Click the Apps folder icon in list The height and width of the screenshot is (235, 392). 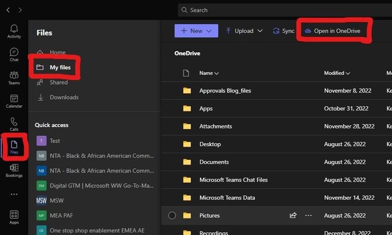tap(187, 108)
